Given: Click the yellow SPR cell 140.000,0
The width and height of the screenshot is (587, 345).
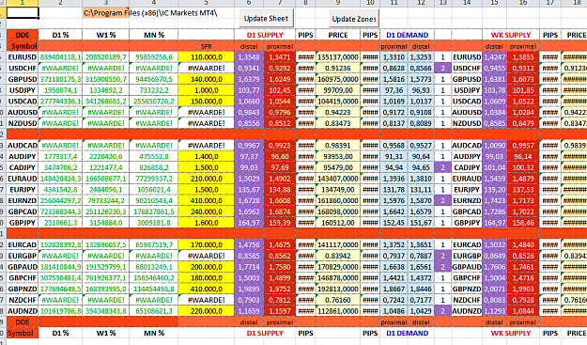Looking at the screenshot, I should [207, 79].
